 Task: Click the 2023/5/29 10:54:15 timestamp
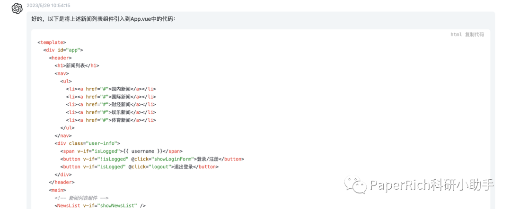pyautogui.click(x=48, y=6)
